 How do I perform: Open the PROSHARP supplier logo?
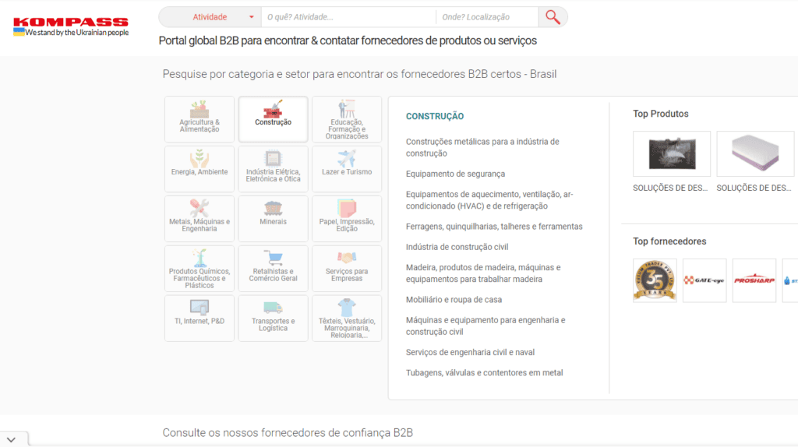point(754,280)
